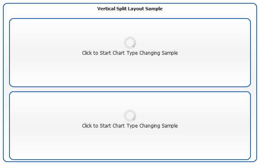Click empty space below the upper panel's text
The width and height of the screenshot is (260, 165).
tap(130, 72)
